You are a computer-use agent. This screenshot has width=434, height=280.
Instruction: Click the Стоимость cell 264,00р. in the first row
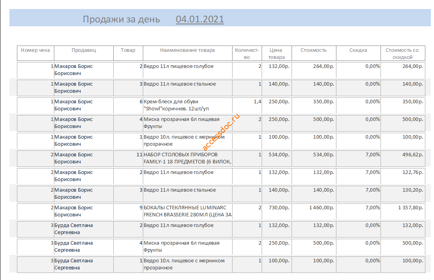pyautogui.click(x=323, y=66)
